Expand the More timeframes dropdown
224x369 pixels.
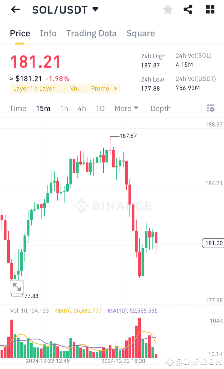126,108
